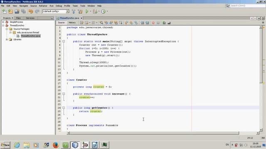Image resolution: width=266 pixels, height=149 pixels.
Task: Open Debug Project dropdown arrow
Action: point(99,12)
